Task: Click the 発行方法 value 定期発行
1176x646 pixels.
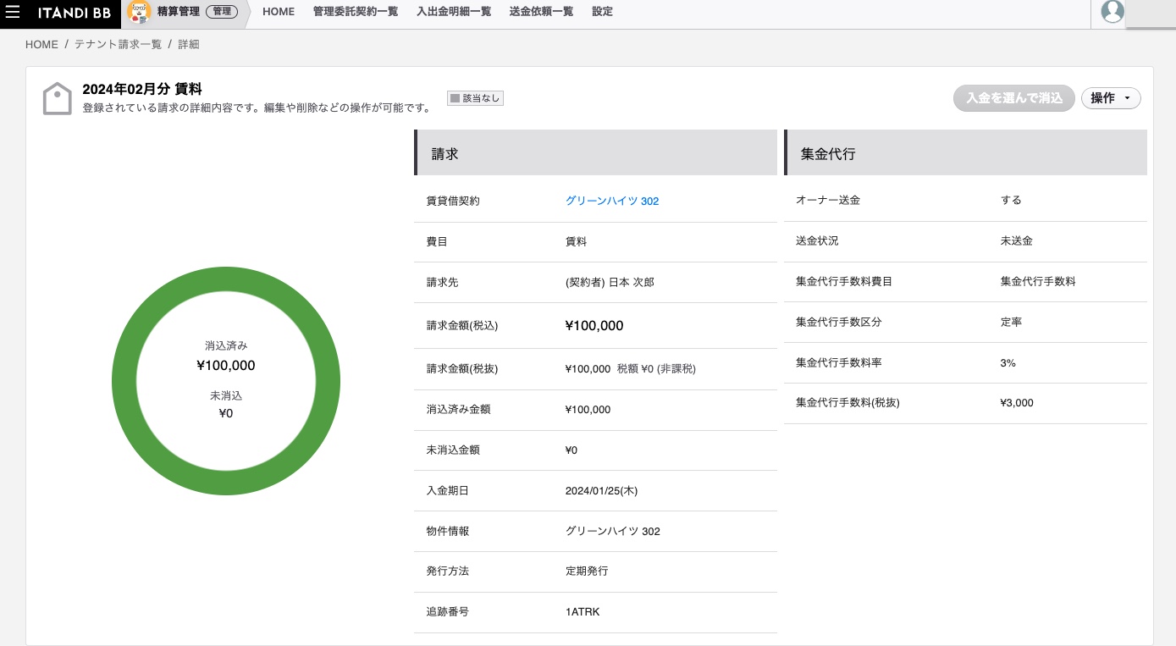Action: click(587, 571)
